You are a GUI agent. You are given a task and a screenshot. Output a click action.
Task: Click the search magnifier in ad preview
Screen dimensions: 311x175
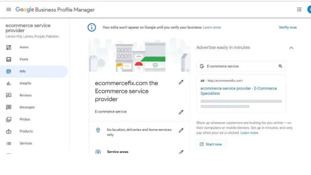[280, 66]
